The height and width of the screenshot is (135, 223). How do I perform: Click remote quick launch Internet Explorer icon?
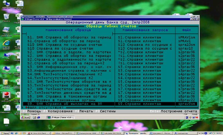tap(38, 118)
